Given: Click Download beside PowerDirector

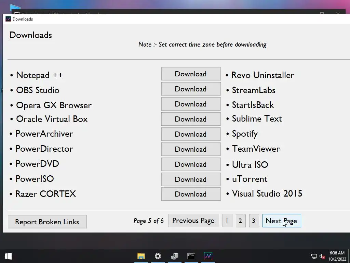Looking at the screenshot, I should [x=191, y=149].
